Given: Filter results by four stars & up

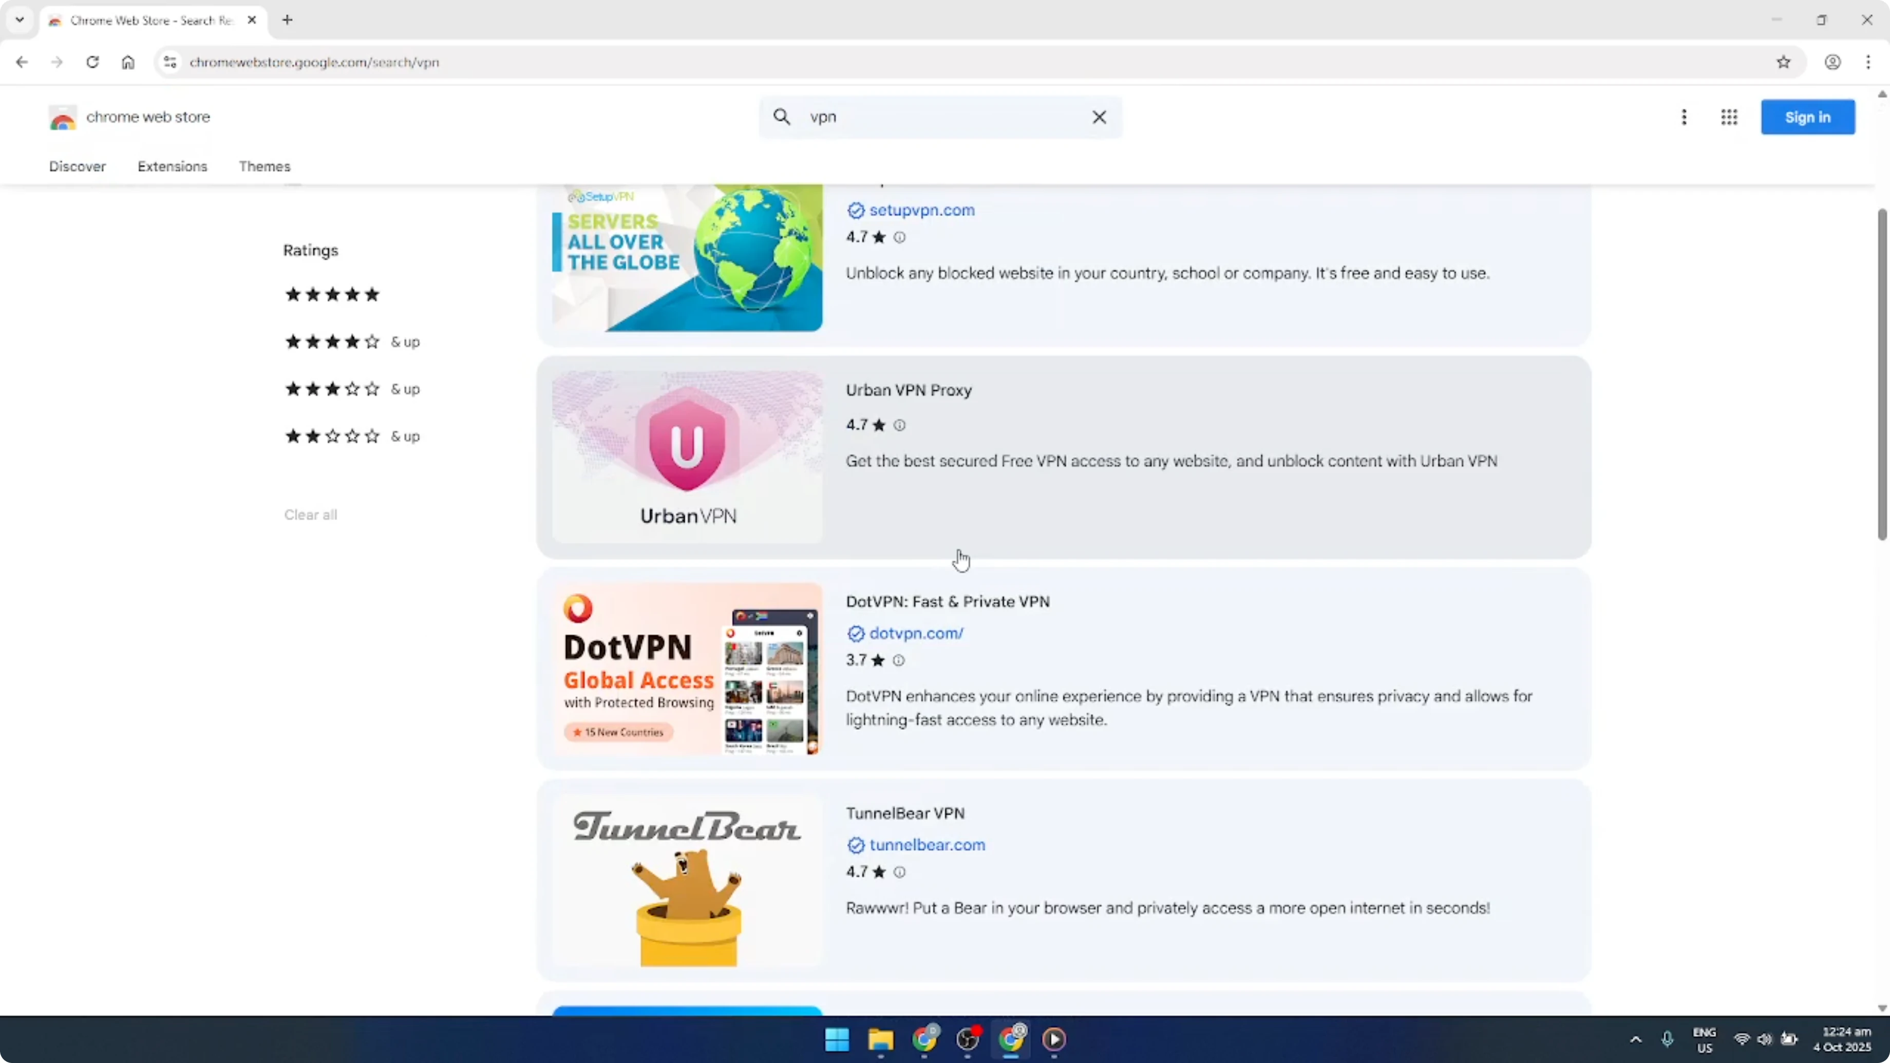Looking at the screenshot, I should (352, 342).
